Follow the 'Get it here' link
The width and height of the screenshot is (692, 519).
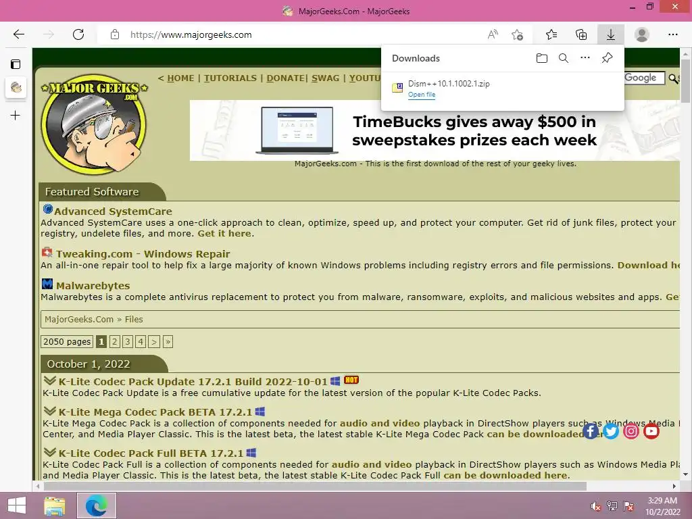click(x=224, y=233)
